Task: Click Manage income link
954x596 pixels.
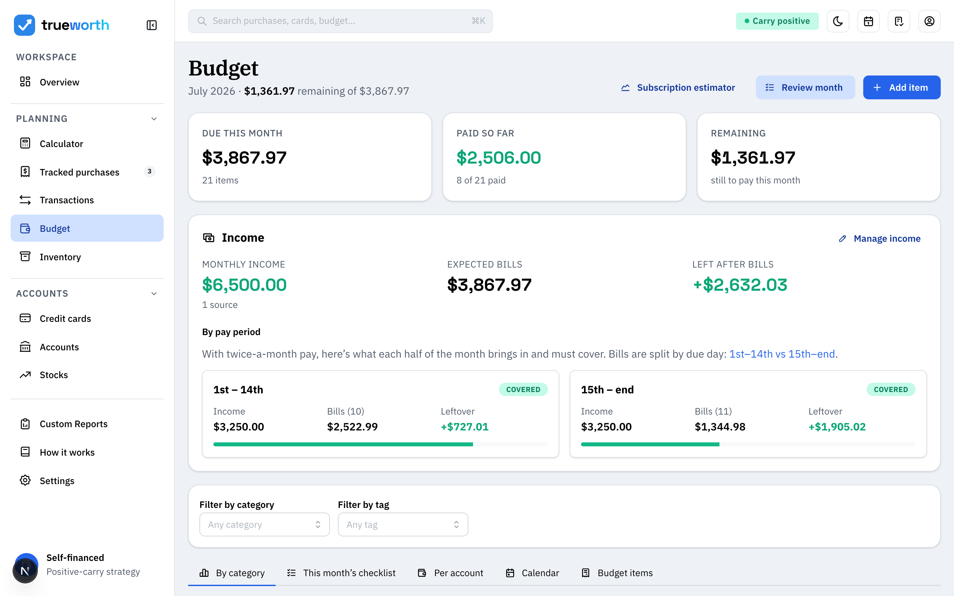Action: pos(879,238)
